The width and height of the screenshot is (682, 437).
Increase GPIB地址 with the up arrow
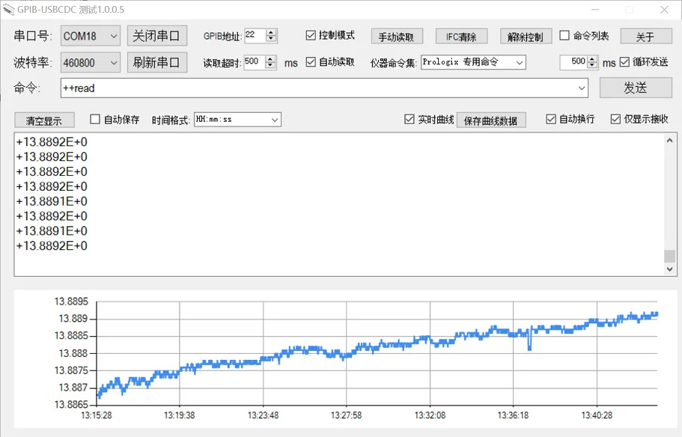tap(272, 32)
